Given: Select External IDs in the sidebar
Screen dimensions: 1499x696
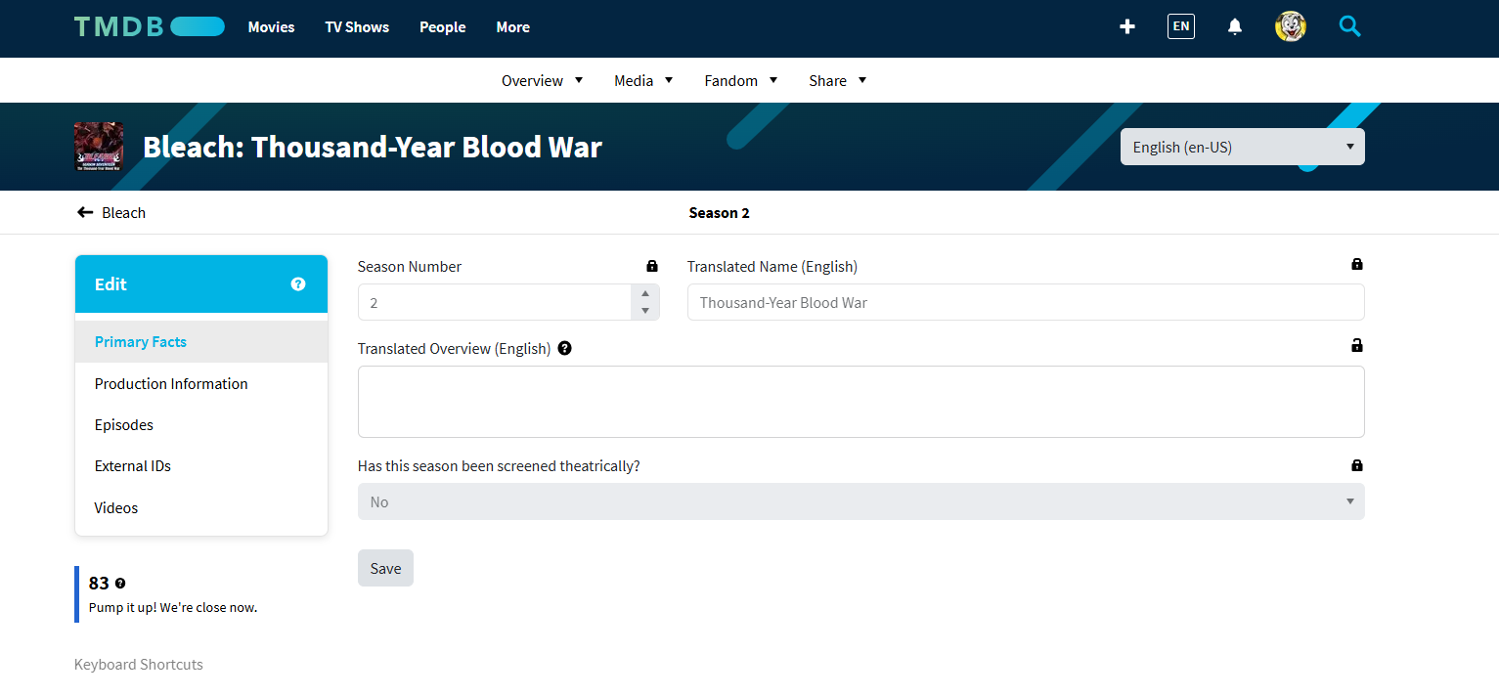Looking at the screenshot, I should pyautogui.click(x=201, y=465).
